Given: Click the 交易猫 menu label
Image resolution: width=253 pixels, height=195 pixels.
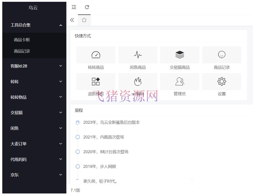Looking at the screenshot, I should point(16,113).
